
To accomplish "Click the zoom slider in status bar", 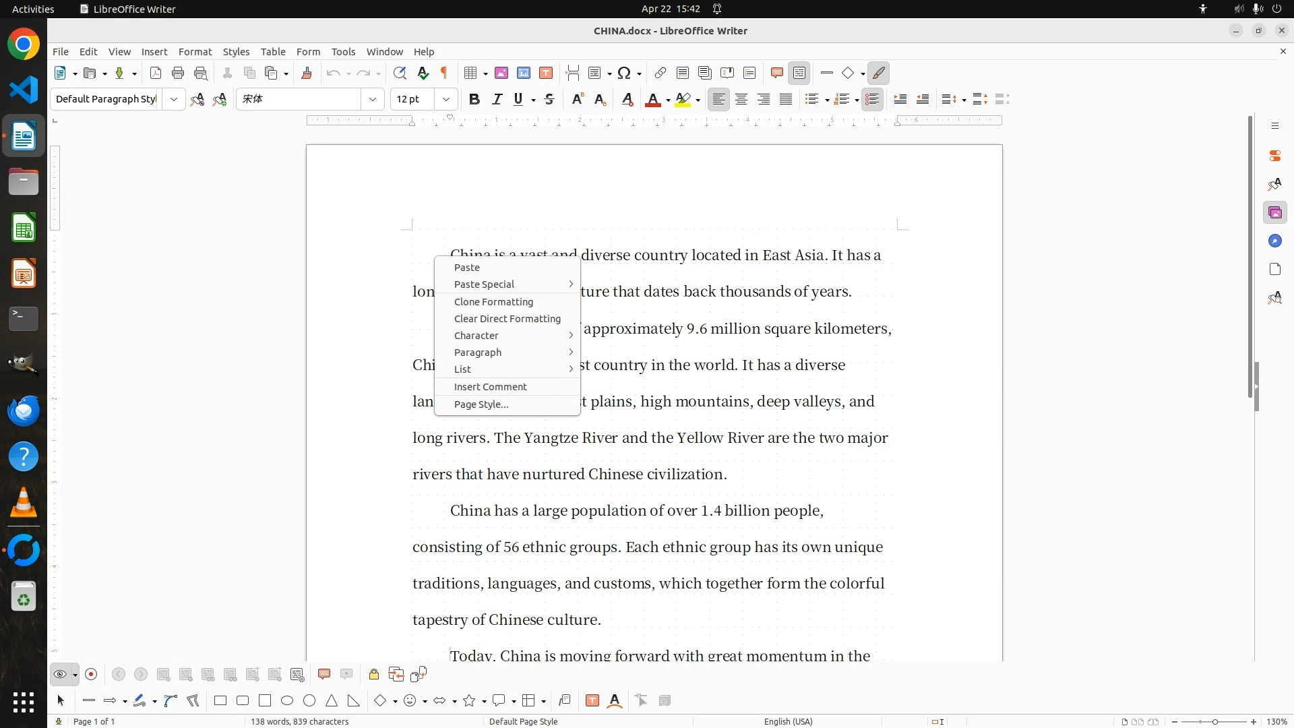I will pyautogui.click(x=1214, y=722).
